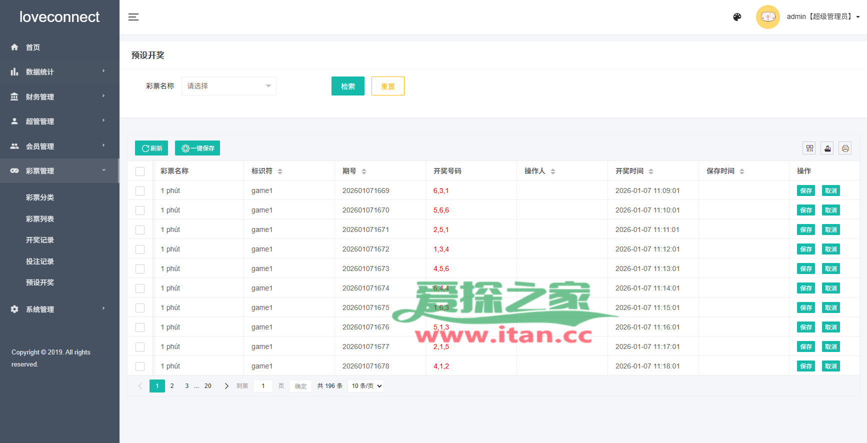Screen dimensions: 867x443
Task: Toggle the select-all header checkbox
Action: (140, 171)
